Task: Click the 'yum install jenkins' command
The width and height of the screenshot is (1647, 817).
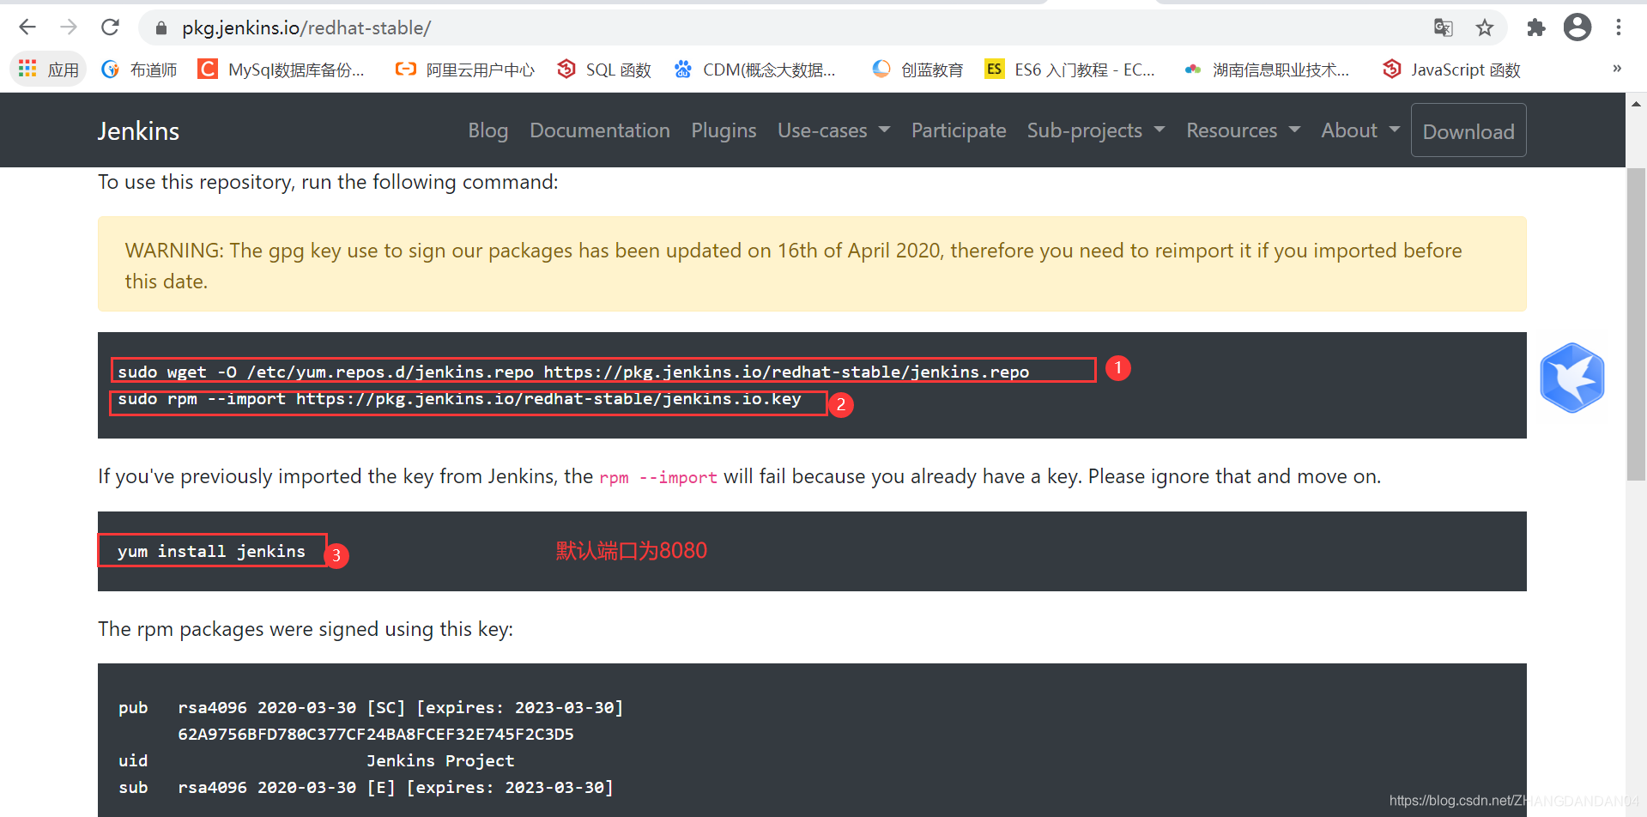Action: pos(211,551)
